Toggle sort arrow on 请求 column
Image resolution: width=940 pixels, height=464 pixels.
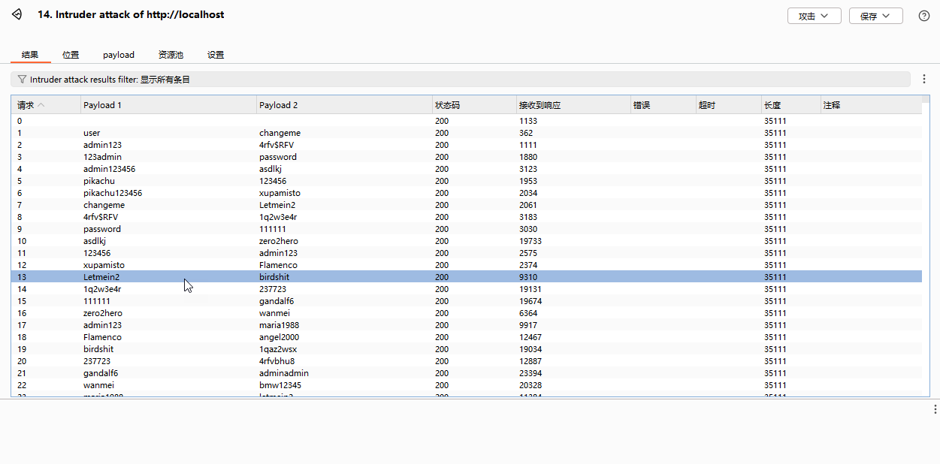point(41,105)
